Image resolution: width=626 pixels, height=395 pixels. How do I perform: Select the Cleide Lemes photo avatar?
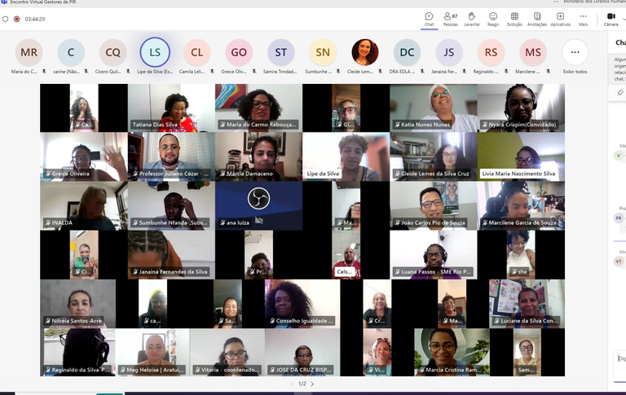coord(365,52)
